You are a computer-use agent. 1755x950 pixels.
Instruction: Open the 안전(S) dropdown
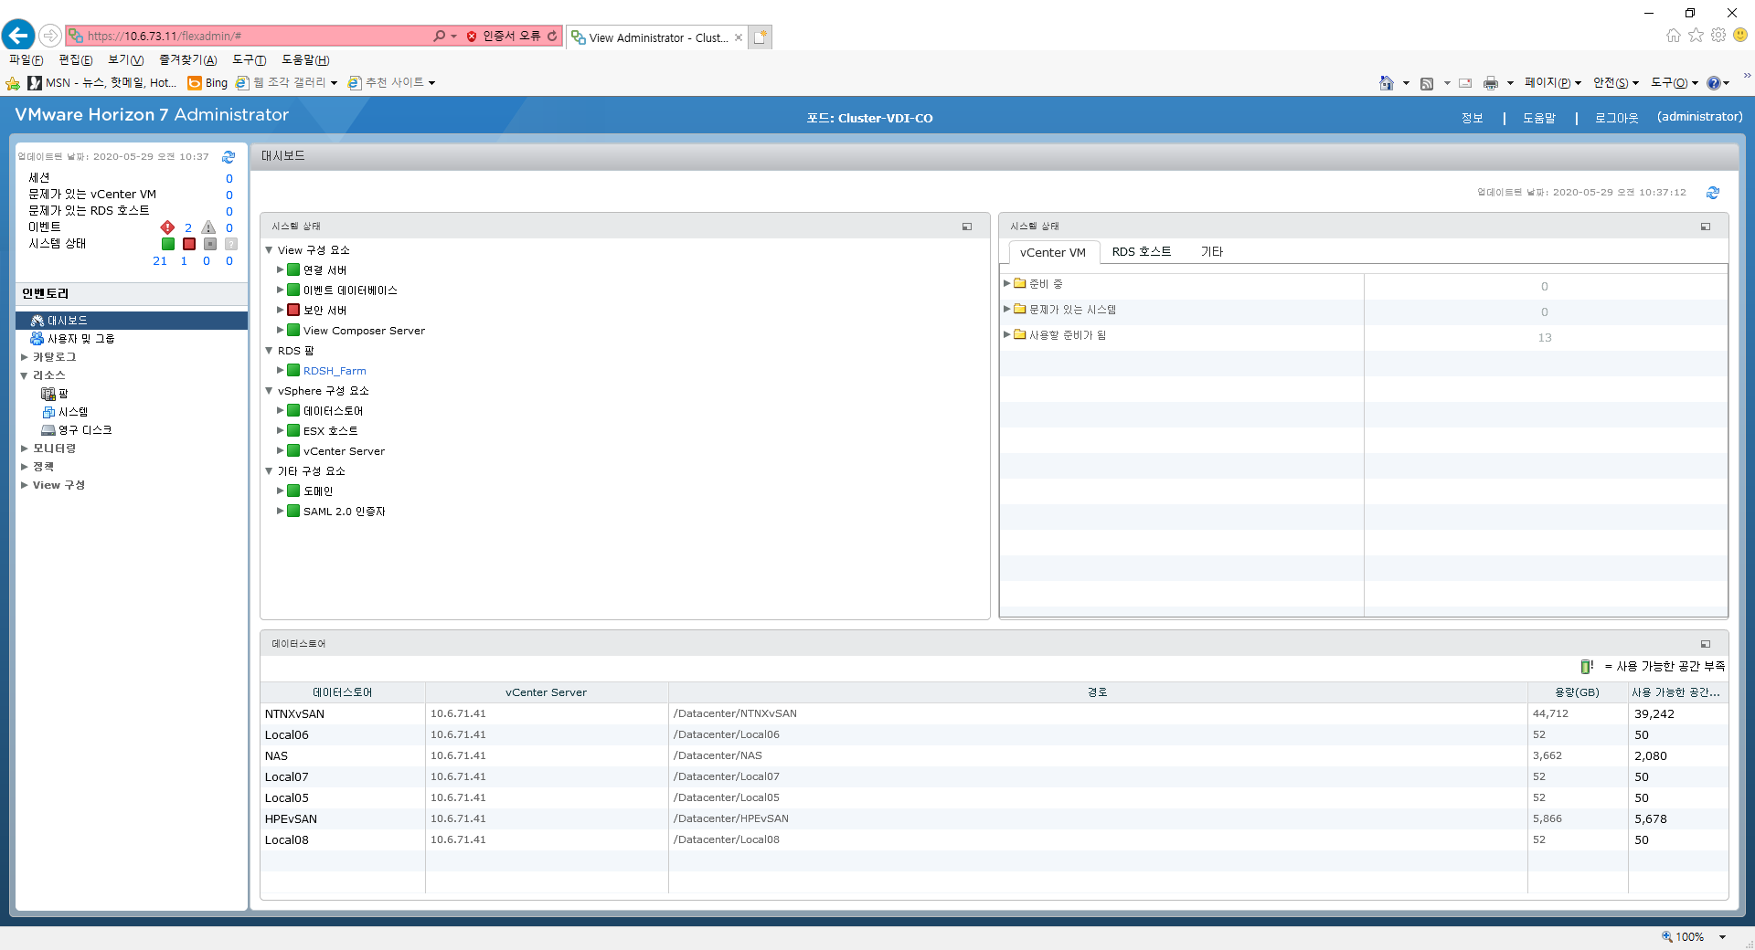pos(1615,83)
